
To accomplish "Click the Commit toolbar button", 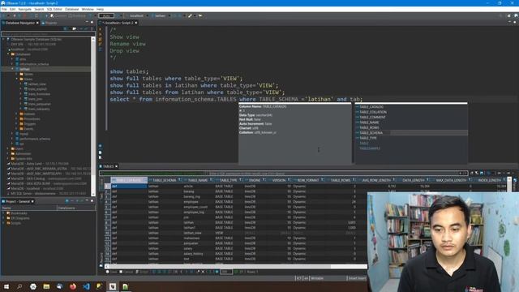I will 58,15.
